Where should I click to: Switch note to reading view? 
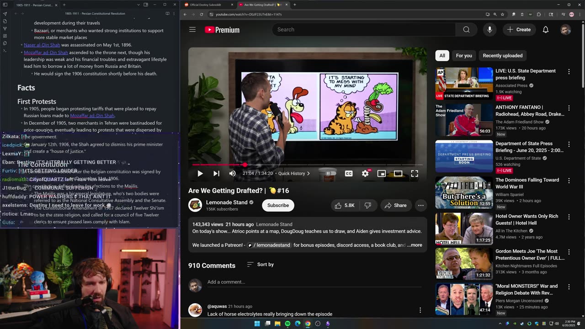tap(167, 14)
